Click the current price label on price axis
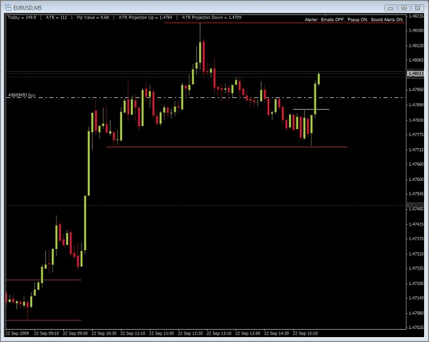The image size is (429, 342). click(x=415, y=74)
